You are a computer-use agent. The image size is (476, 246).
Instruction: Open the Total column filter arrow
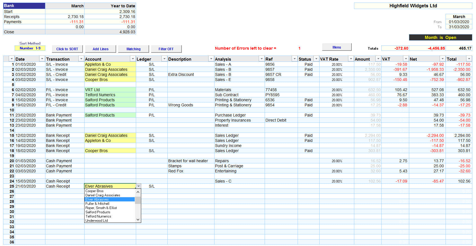click(469, 59)
